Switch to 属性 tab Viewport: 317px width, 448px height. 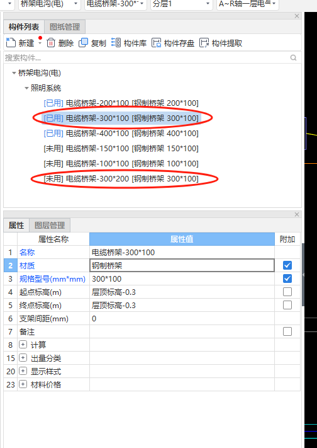16,226
